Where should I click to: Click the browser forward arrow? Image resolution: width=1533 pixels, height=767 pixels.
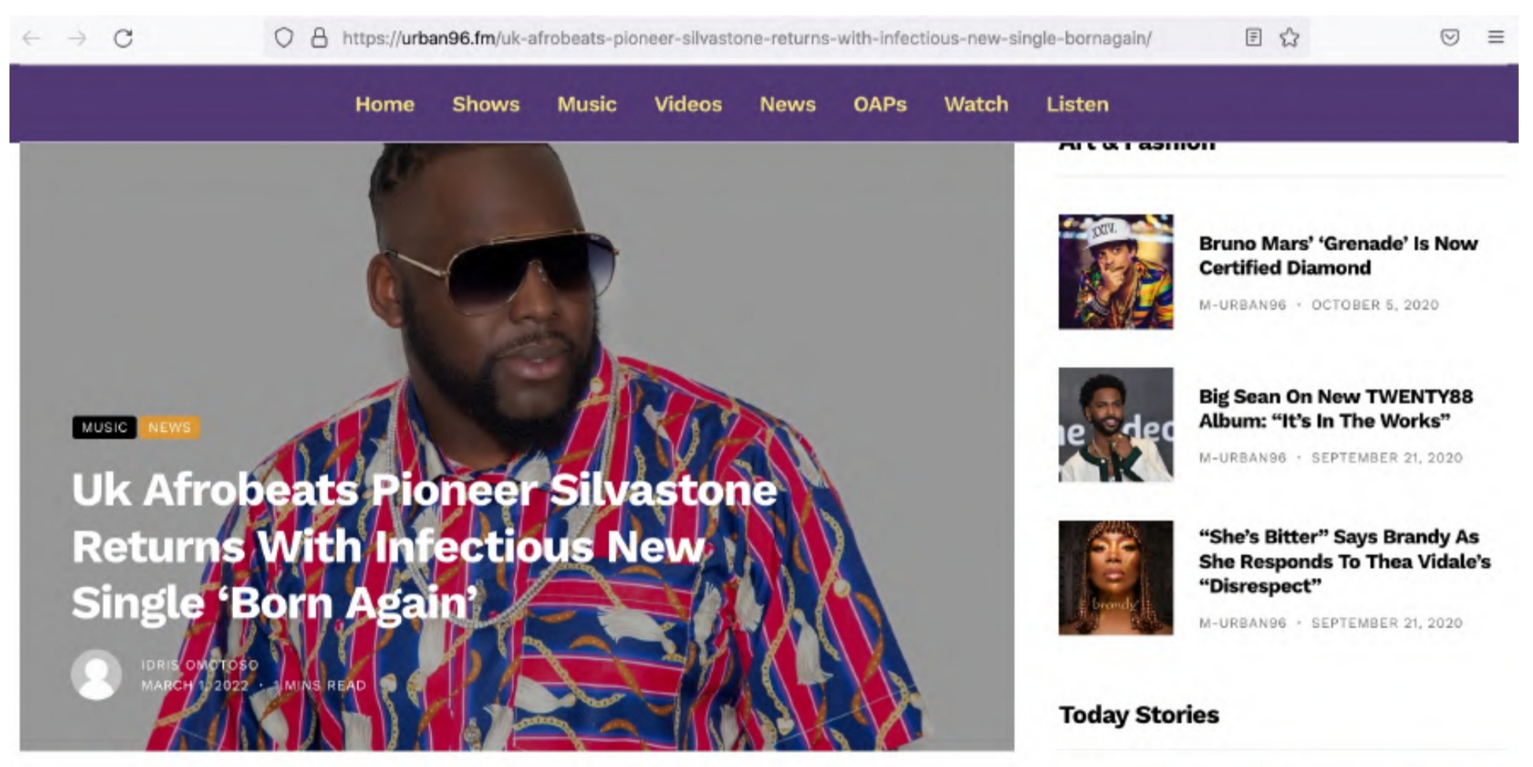click(77, 38)
